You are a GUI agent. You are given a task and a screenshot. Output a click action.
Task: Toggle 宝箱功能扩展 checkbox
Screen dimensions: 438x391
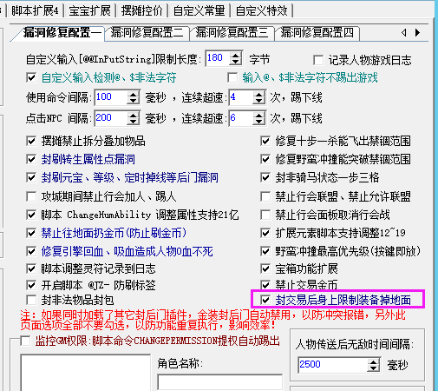pyautogui.click(x=265, y=268)
